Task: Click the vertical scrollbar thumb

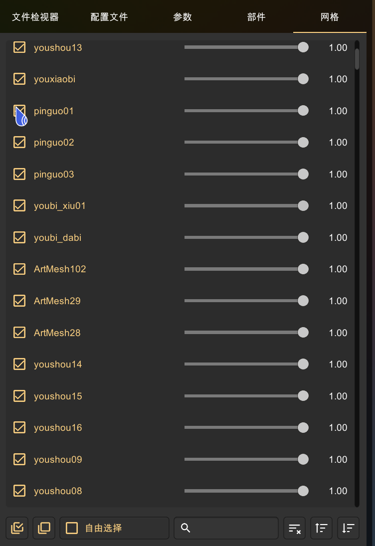Action: point(357,59)
